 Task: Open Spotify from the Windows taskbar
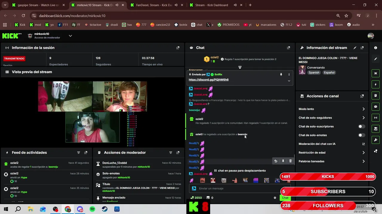[92, 209]
